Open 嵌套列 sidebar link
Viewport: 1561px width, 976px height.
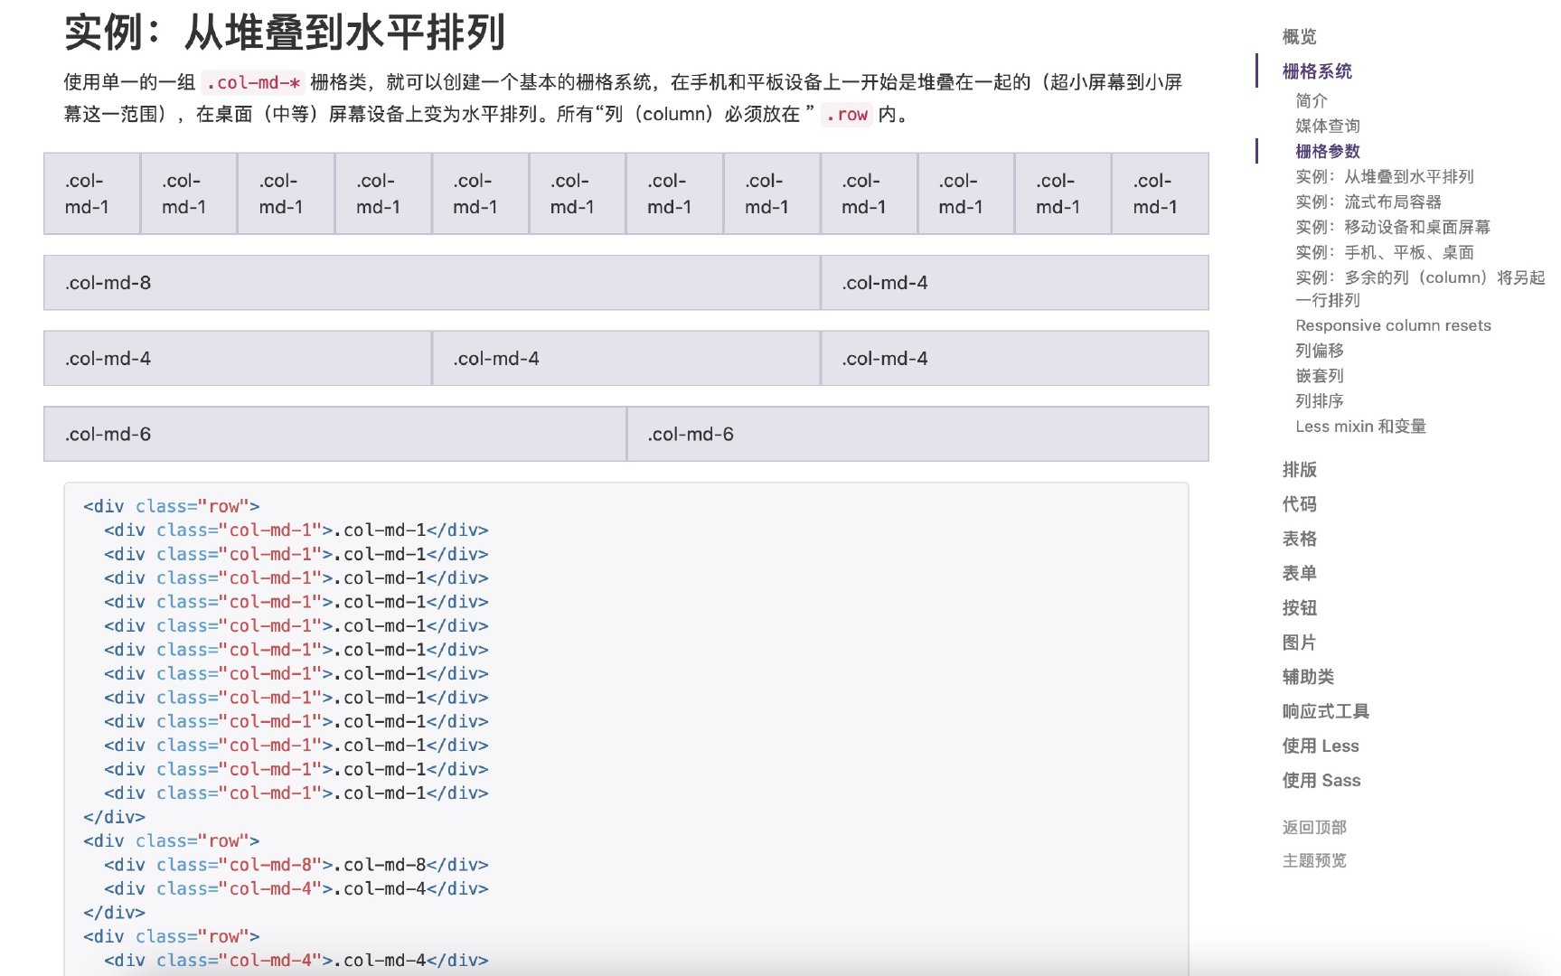(x=1320, y=375)
